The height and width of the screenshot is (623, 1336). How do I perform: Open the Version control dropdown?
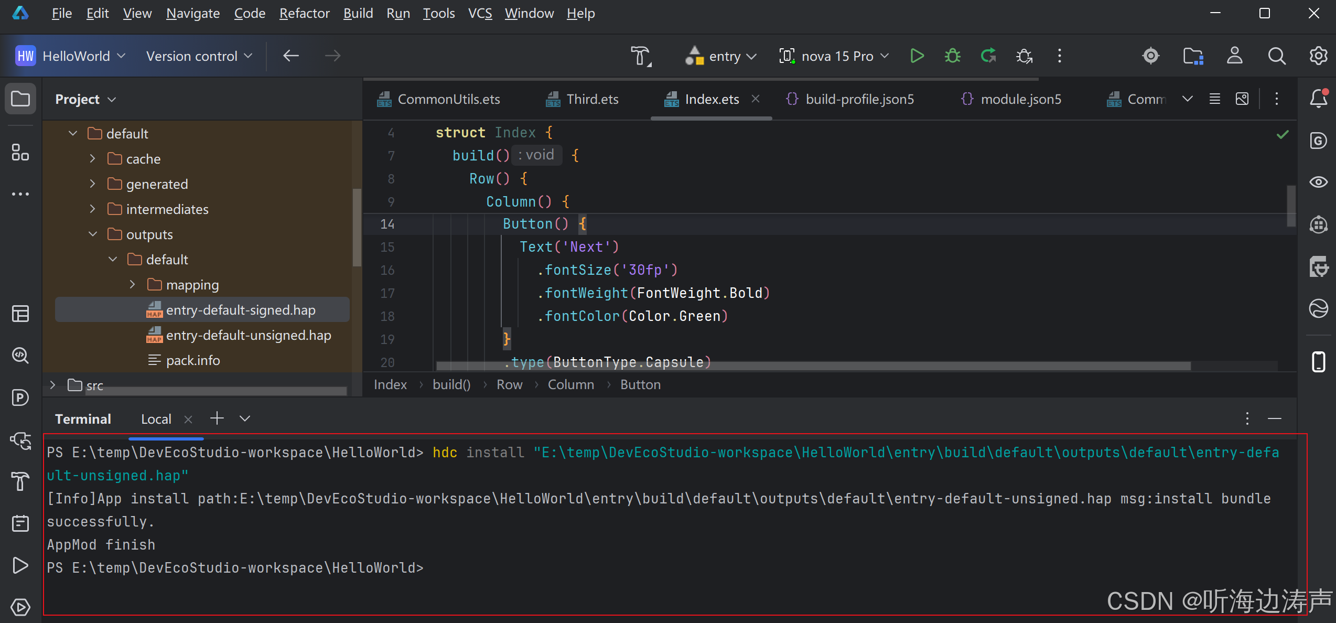(x=199, y=56)
